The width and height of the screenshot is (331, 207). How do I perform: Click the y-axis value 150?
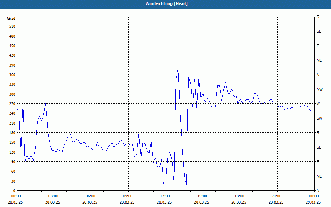[12, 142]
